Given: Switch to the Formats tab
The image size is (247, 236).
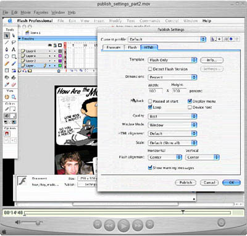Looking at the screenshot, I should click(x=113, y=48).
